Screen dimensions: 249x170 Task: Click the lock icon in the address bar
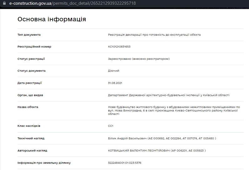tap(4, 3)
